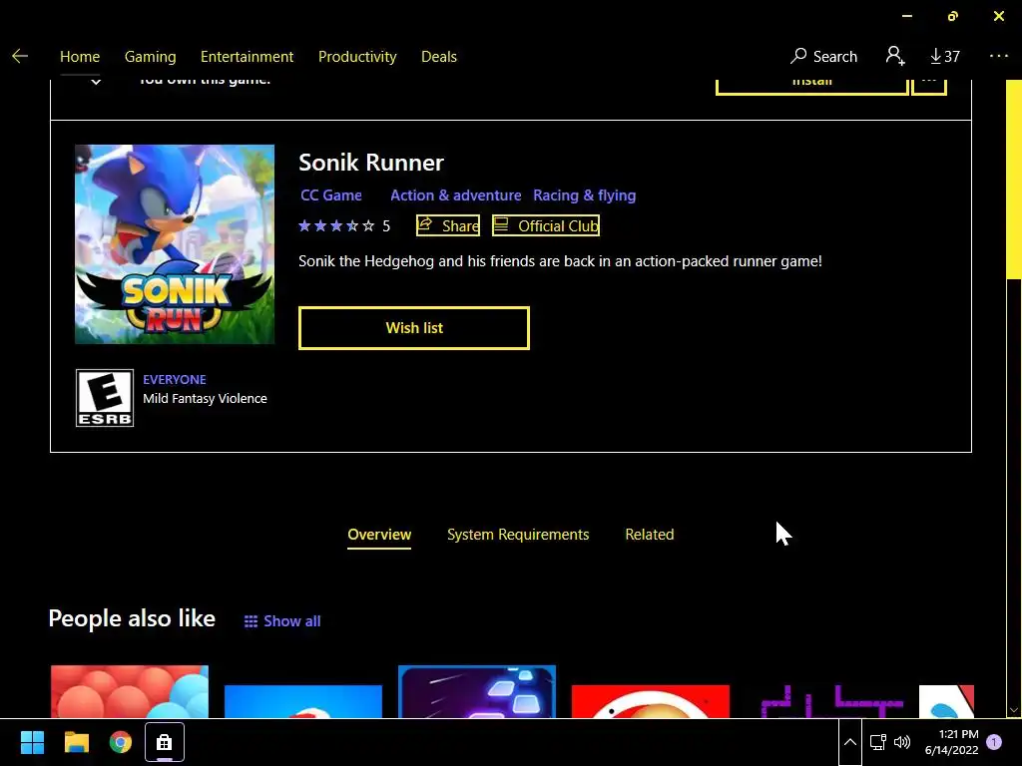Minimize the Store window
Screen dimensions: 1022x766
click(906, 16)
